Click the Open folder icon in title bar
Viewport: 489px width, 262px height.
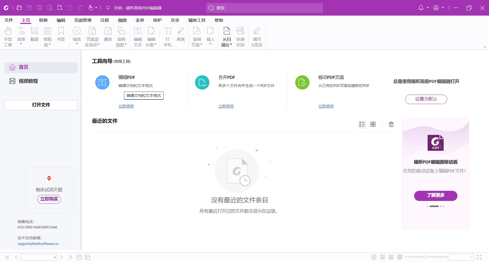tap(19, 8)
